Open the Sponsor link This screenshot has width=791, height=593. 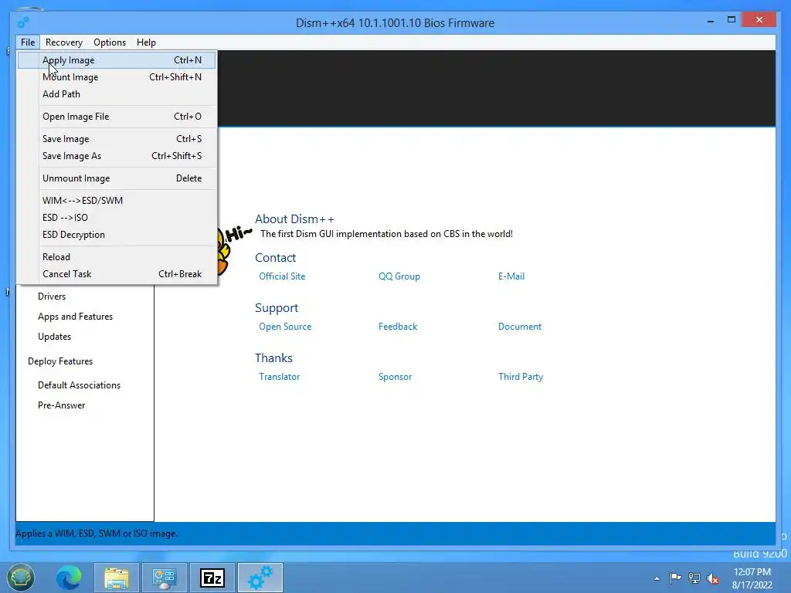(x=395, y=377)
